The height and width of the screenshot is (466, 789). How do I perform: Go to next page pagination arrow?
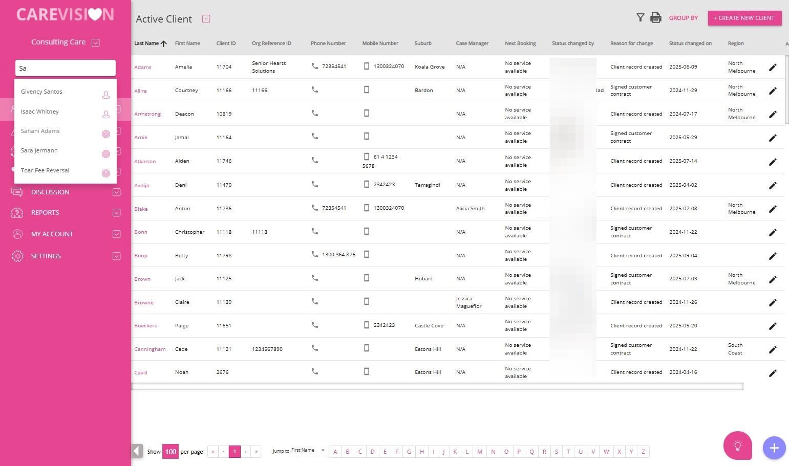pyautogui.click(x=246, y=452)
